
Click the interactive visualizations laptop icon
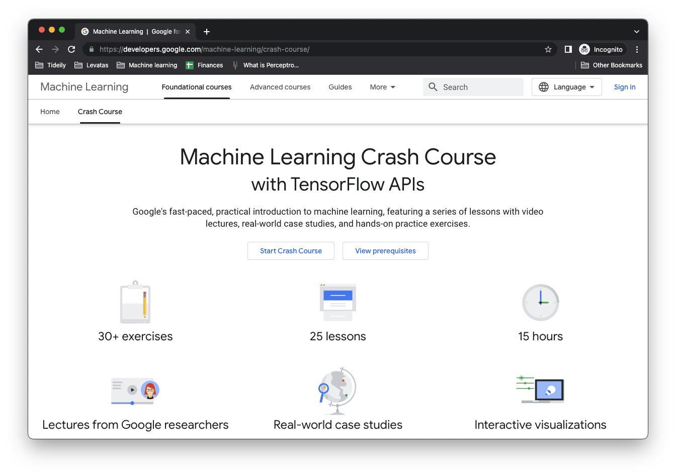540,390
